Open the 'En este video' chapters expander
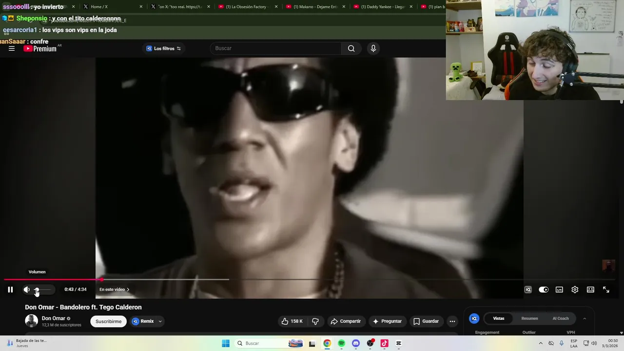This screenshot has width=624, height=351. point(115,290)
